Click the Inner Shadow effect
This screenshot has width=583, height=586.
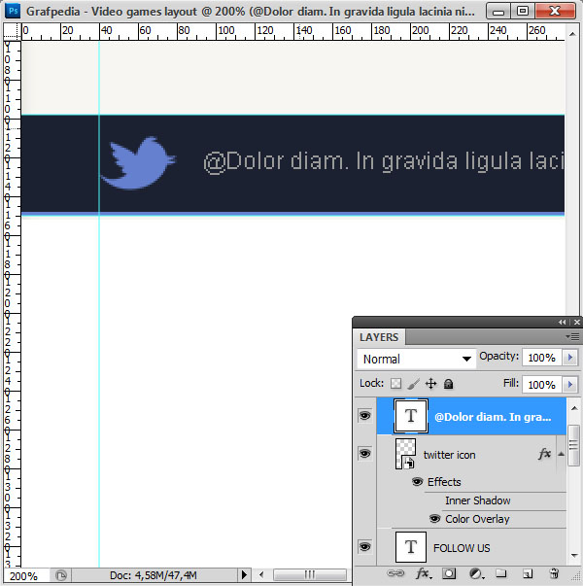[x=478, y=500]
